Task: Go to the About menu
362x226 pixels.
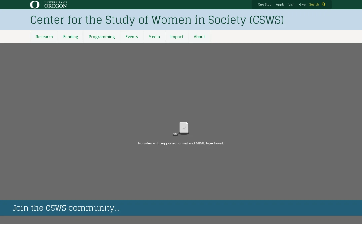Action: 199,37
